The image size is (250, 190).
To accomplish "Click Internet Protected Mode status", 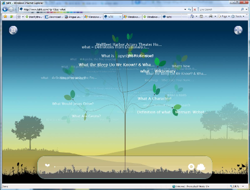I will 191,187.
